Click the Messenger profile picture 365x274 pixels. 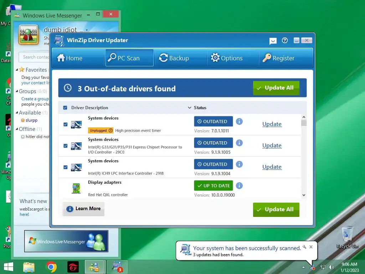pos(29,35)
